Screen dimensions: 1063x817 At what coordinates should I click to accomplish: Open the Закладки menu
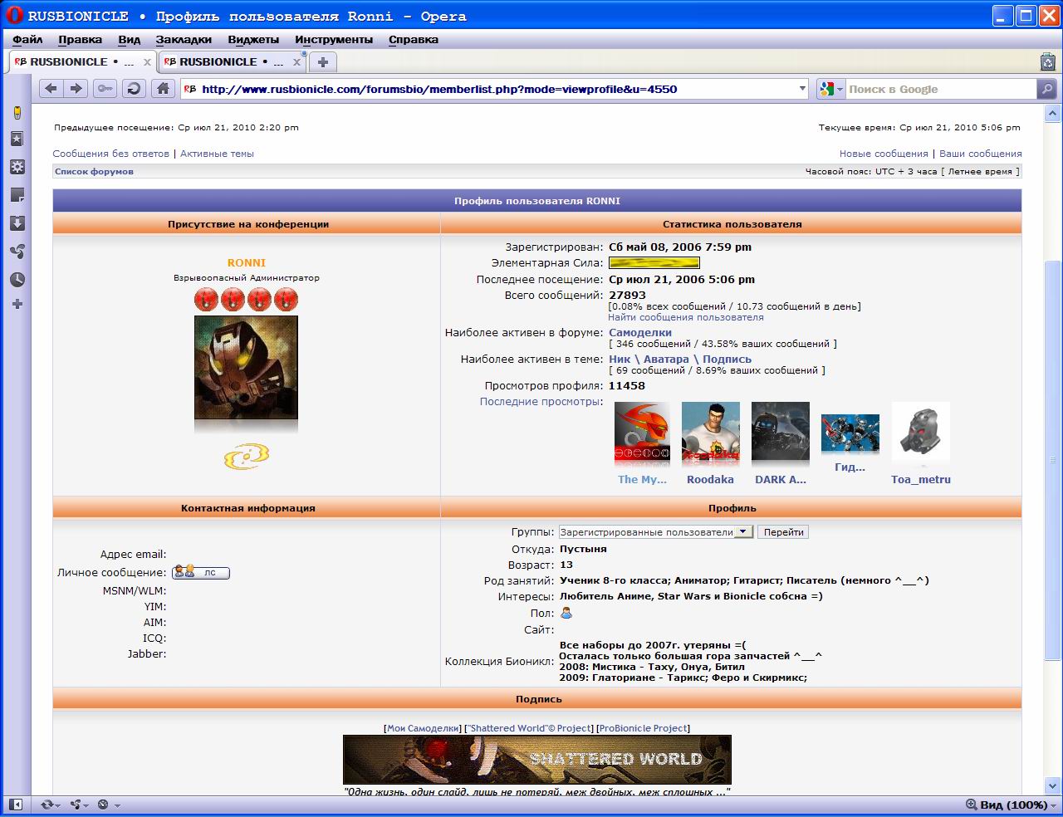[x=184, y=39]
